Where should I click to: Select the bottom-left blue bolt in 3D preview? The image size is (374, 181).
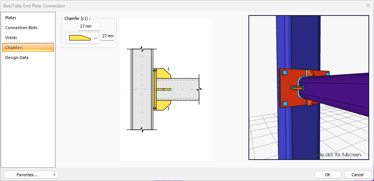click(284, 103)
